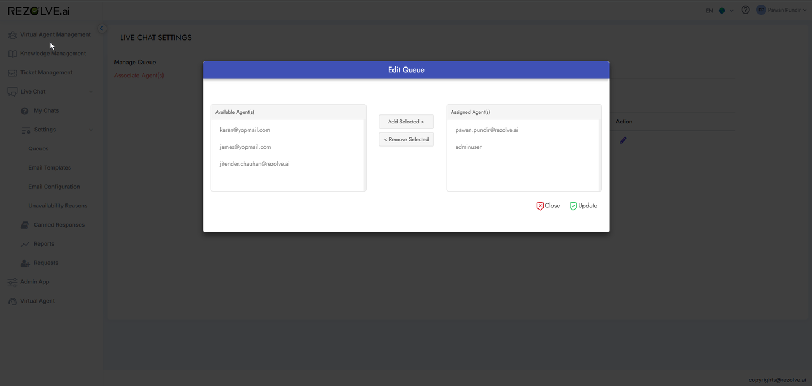Viewport: 812px width, 386px height.
Task: Open Unavailability Reasons page
Action: [58, 206]
